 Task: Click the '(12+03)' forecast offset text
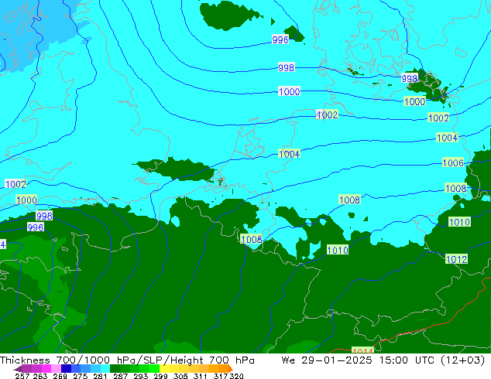click(x=463, y=360)
